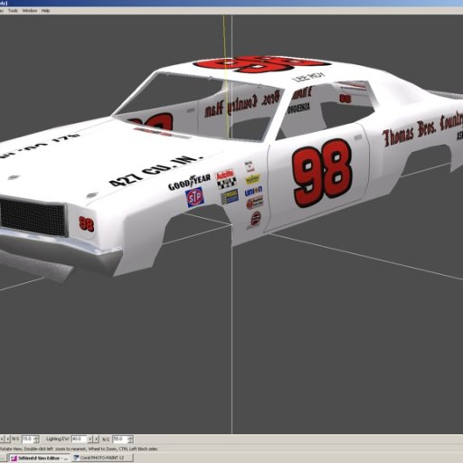Select the large red 98 on the door
Image resolution: width=463 pixels, height=463 pixels.
[322, 173]
